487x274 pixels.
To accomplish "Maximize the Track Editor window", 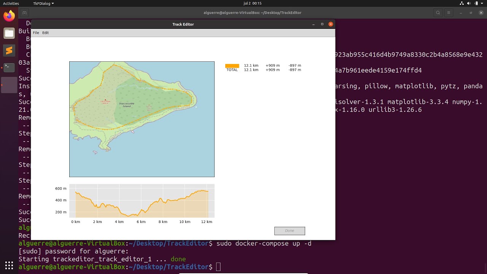I will 322,24.
